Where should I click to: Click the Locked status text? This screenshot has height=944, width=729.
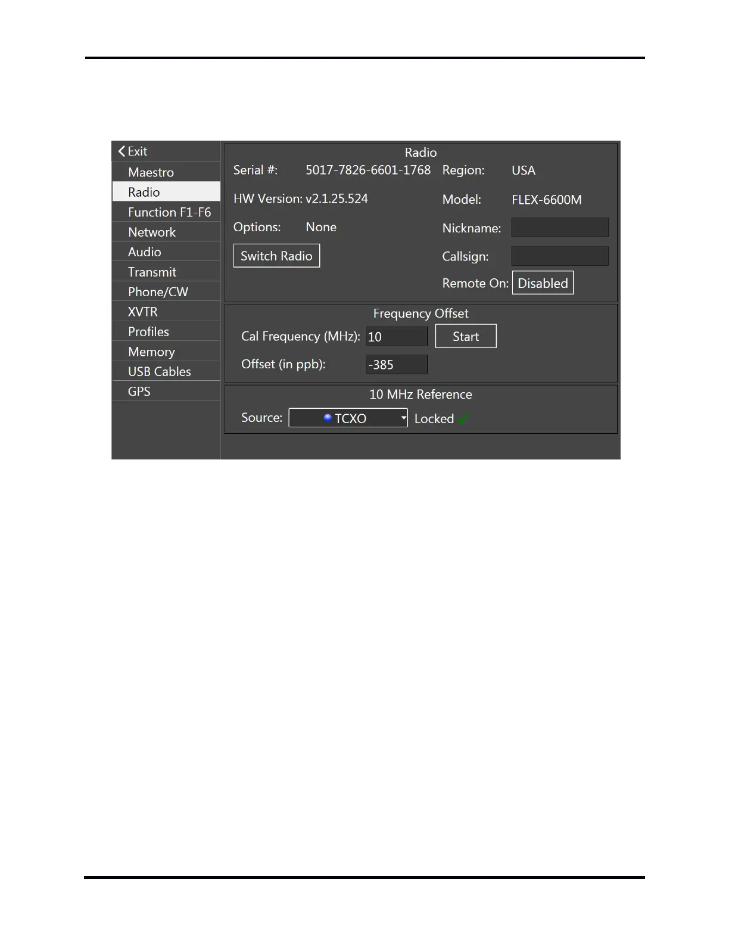coord(434,418)
